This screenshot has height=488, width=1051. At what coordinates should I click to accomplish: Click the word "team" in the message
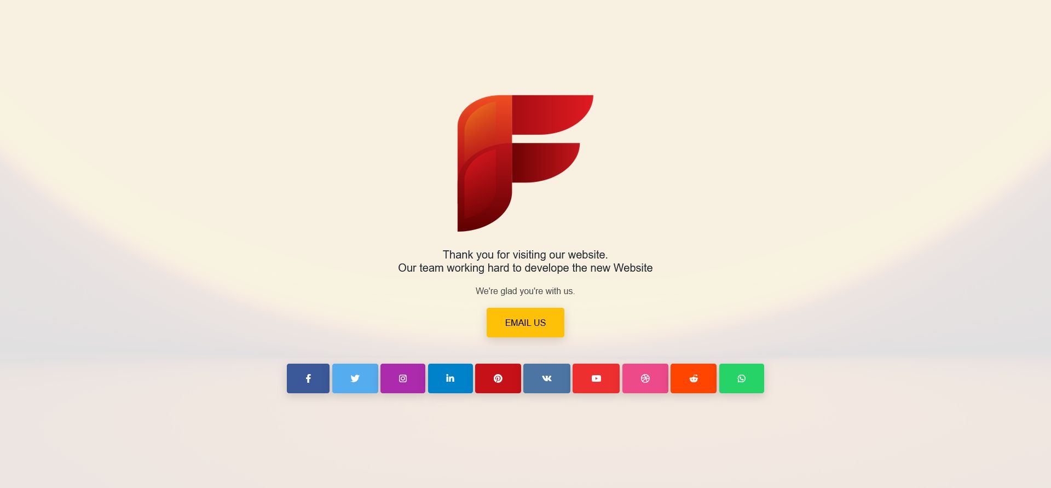click(x=431, y=268)
